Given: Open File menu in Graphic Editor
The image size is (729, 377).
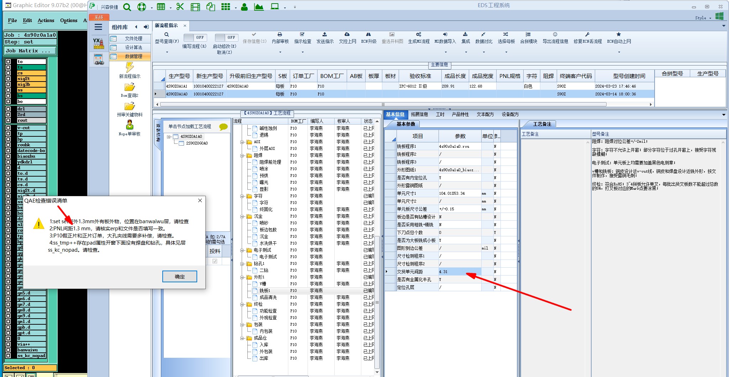Looking at the screenshot, I should (x=12, y=20).
